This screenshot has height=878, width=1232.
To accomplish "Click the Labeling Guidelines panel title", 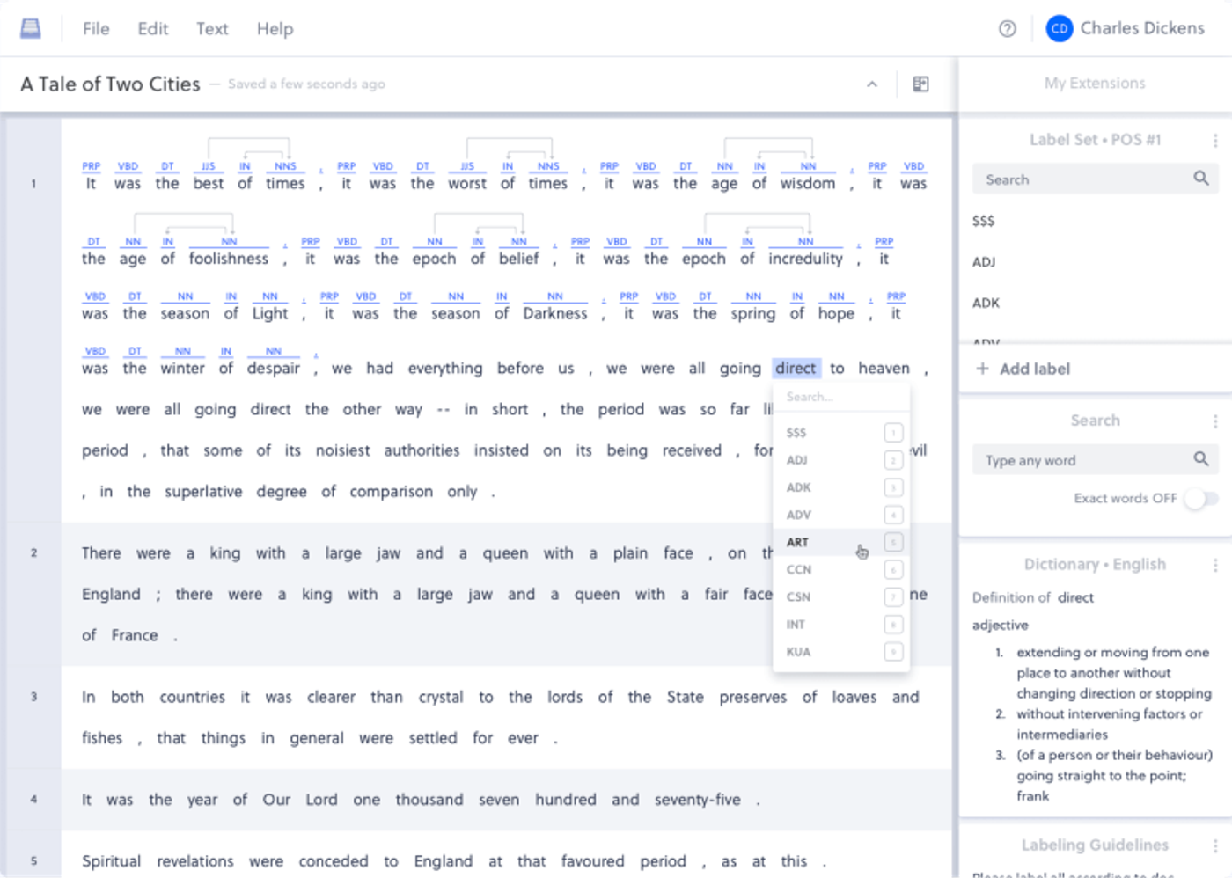I will (x=1095, y=845).
